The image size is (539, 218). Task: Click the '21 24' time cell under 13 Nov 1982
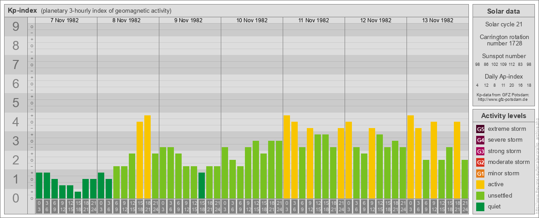465,206
